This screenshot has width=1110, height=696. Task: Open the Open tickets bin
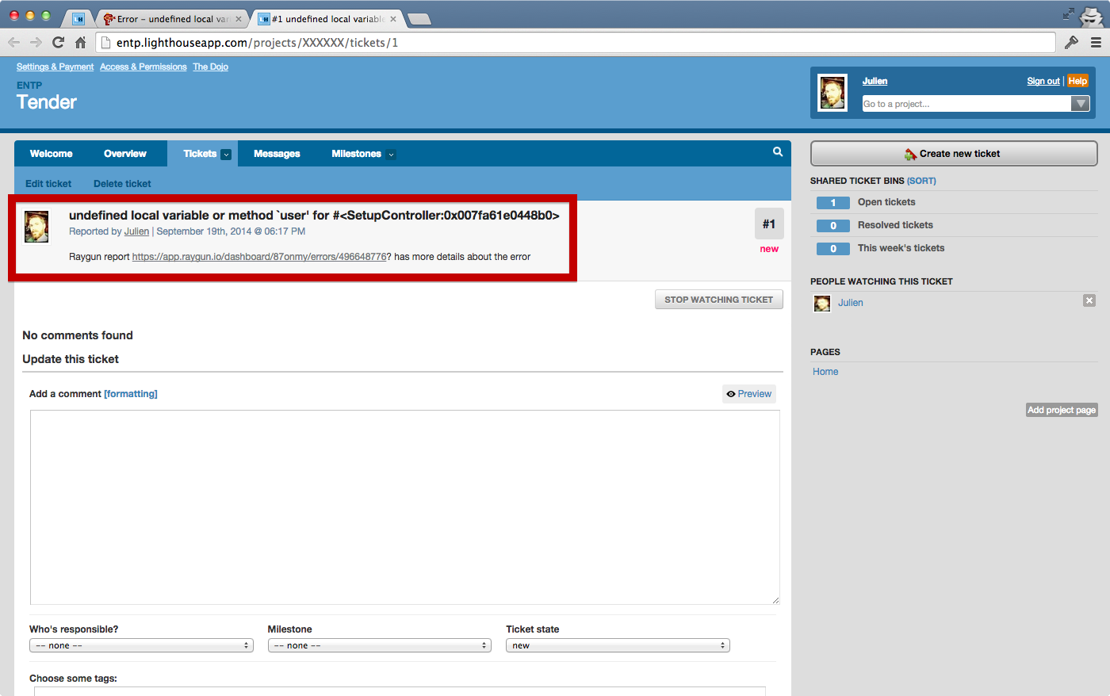click(x=886, y=202)
